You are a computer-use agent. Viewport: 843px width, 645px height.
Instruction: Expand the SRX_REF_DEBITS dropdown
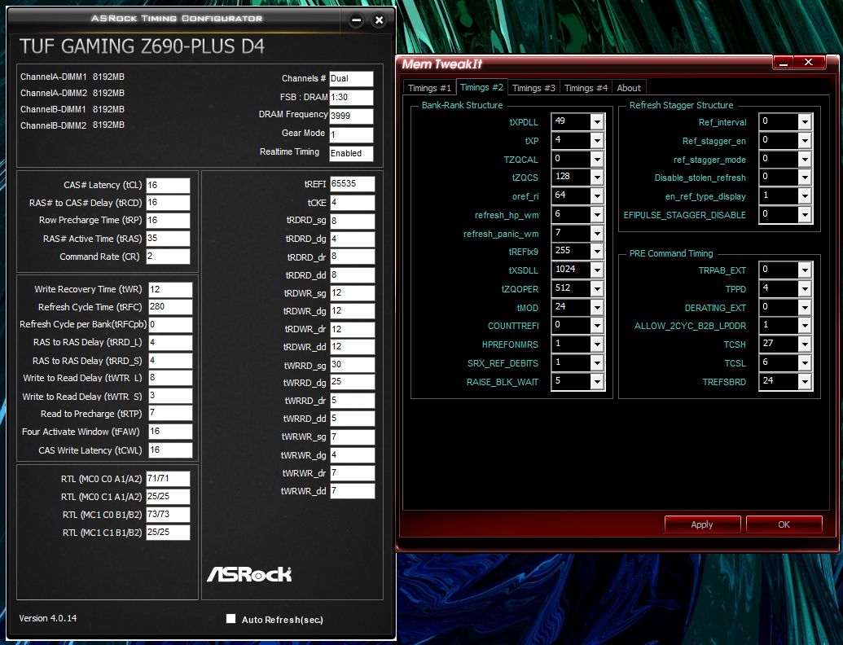(x=597, y=363)
